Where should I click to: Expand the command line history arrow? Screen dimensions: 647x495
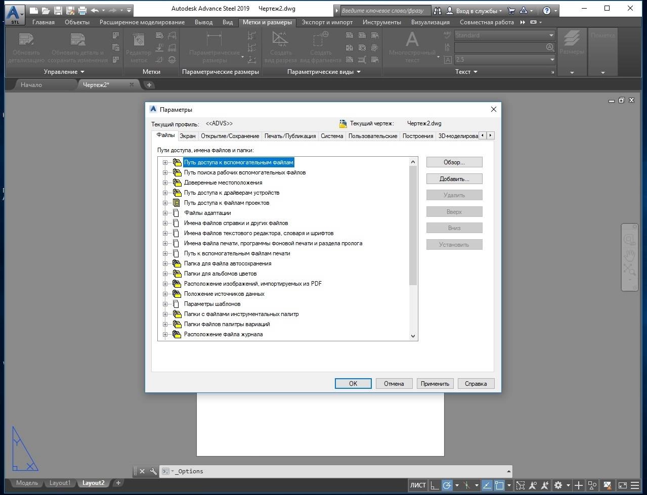(x=508, y=471)
